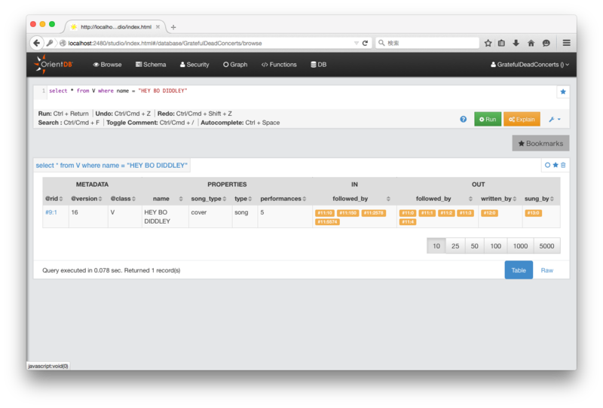Viewport: 603px width, 408px height.
Task: Bookmark this page with browser star icon
Action: (488, 43)
